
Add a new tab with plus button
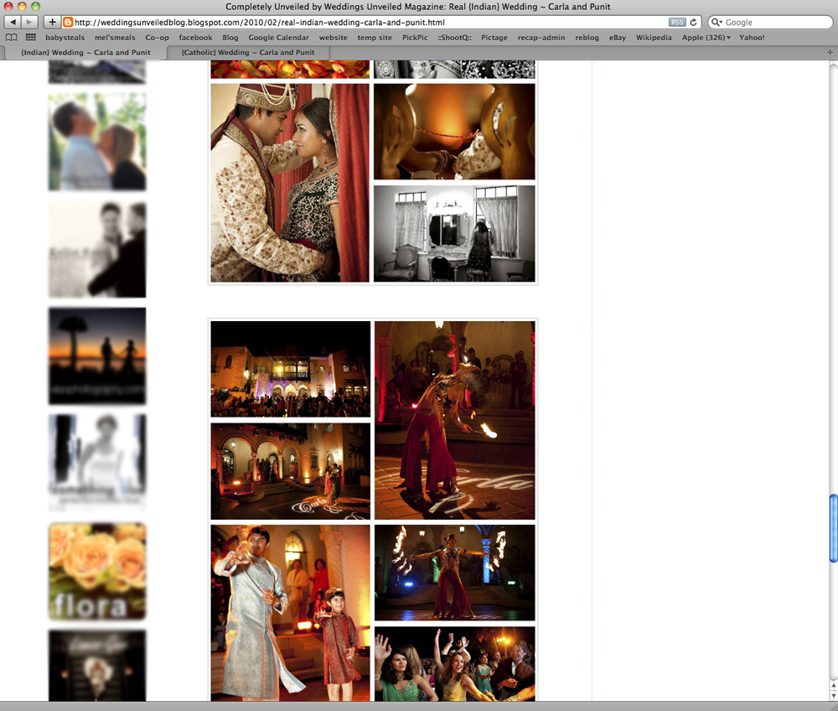click(x=830, y=52)
